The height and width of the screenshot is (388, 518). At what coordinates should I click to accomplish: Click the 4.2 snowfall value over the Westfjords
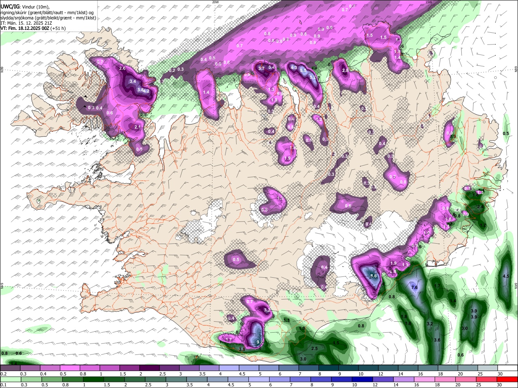[146, 91]
